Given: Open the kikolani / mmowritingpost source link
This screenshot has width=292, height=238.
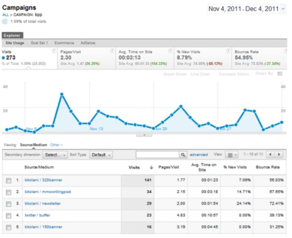Looking at the screenshot, I should coord(48,192).
